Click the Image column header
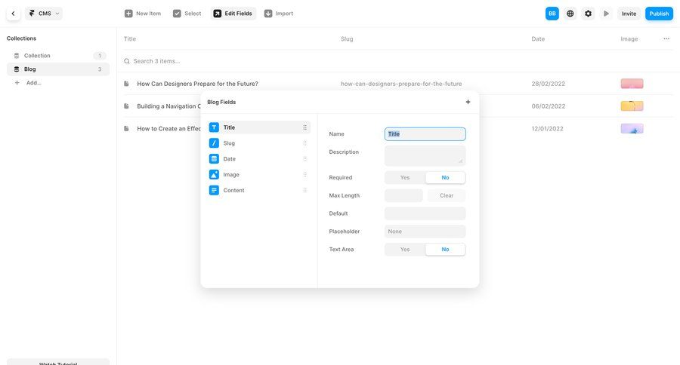The image size is (680, 365). tap(629, 38)
